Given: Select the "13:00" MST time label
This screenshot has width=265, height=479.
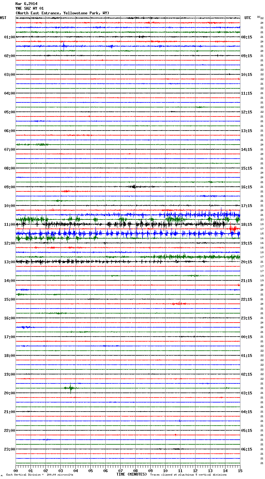Looking at the screenshot, I should coord(10,262).
